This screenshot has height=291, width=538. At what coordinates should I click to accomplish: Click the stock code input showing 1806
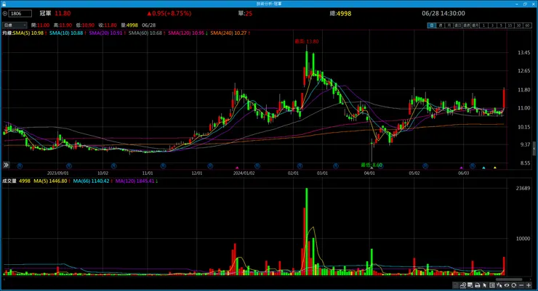(x=20, y=13)
